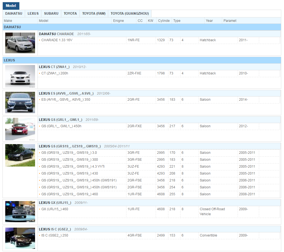This screenshot has height=252, width=284.
Task: Open the GS (GRS19_) 460 model link
Action: pos(70,194)
